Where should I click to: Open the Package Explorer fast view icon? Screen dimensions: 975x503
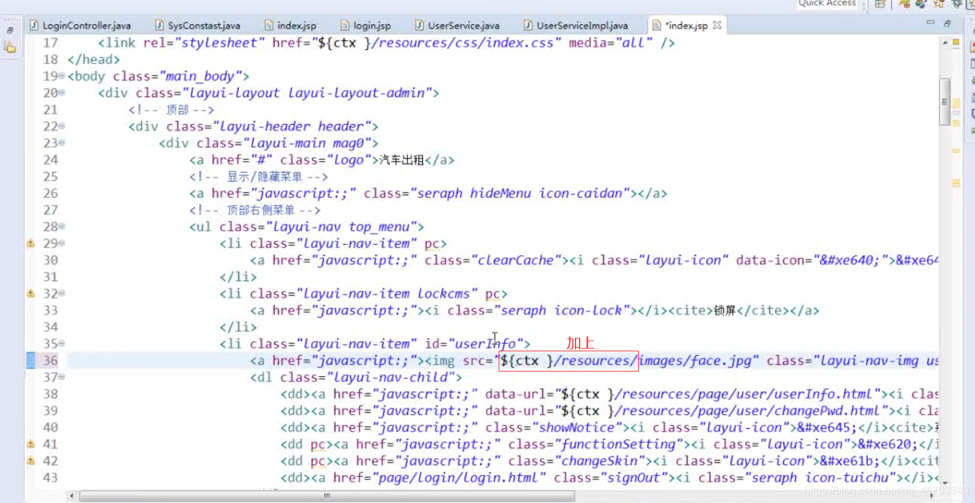9,47
